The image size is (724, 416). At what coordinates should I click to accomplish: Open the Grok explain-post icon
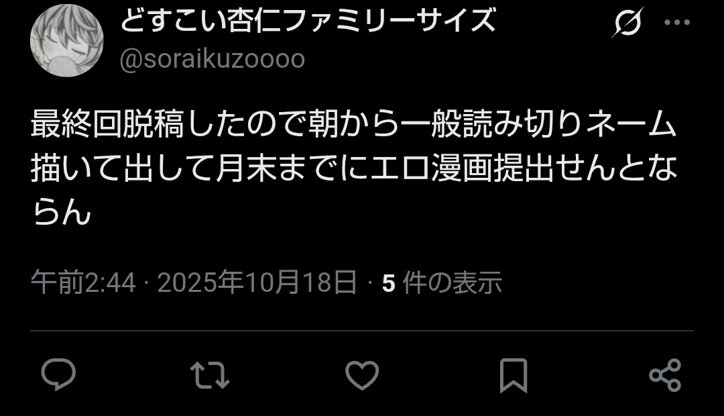tap(627, 21)
